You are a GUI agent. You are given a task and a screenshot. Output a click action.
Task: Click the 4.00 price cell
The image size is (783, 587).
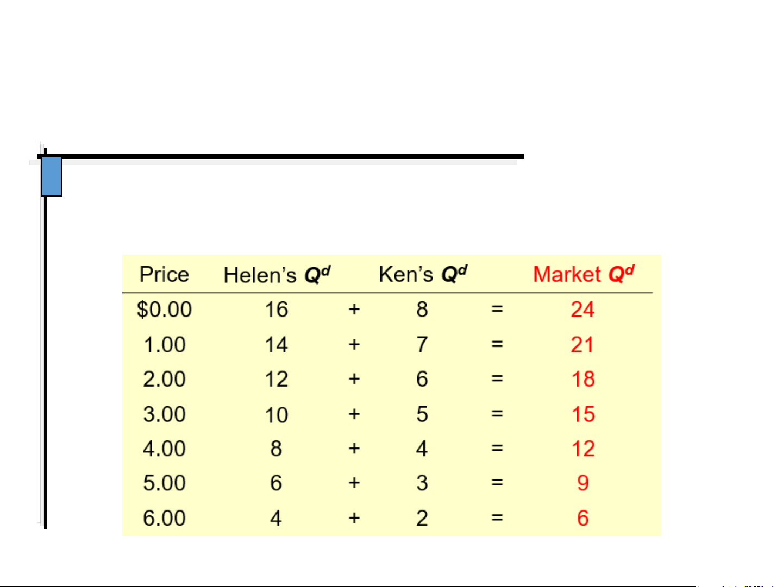click(164, 449)
